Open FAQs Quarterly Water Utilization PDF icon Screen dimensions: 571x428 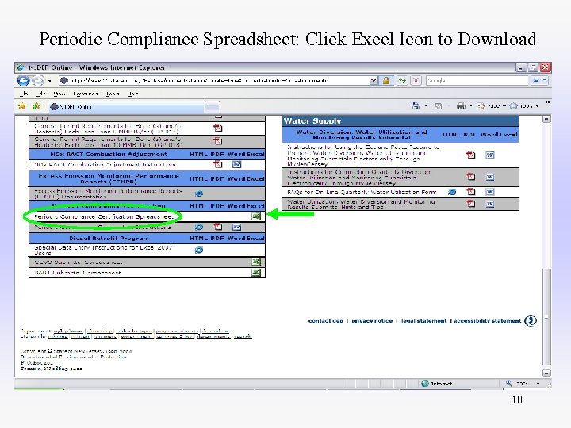(471, 192)
